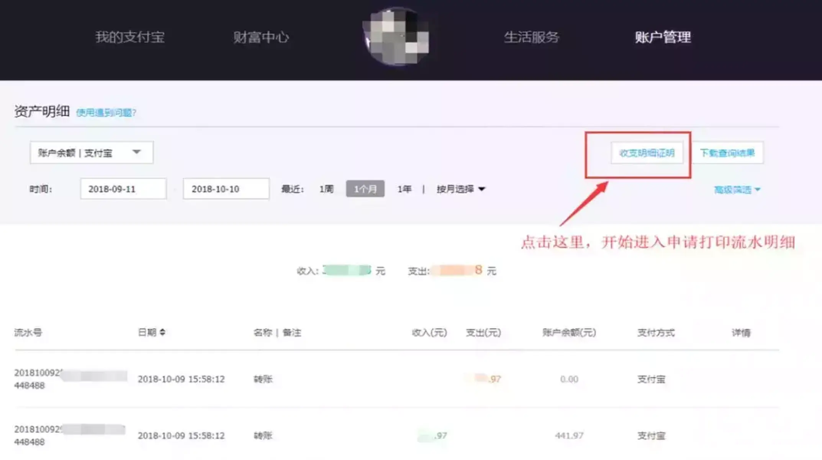Switch to the 账户管理 tab

click(663, 37)
